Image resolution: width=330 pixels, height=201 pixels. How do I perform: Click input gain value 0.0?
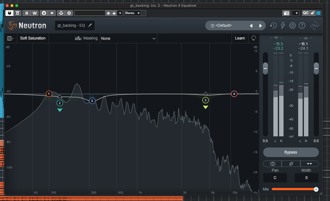tap(265, 141)
